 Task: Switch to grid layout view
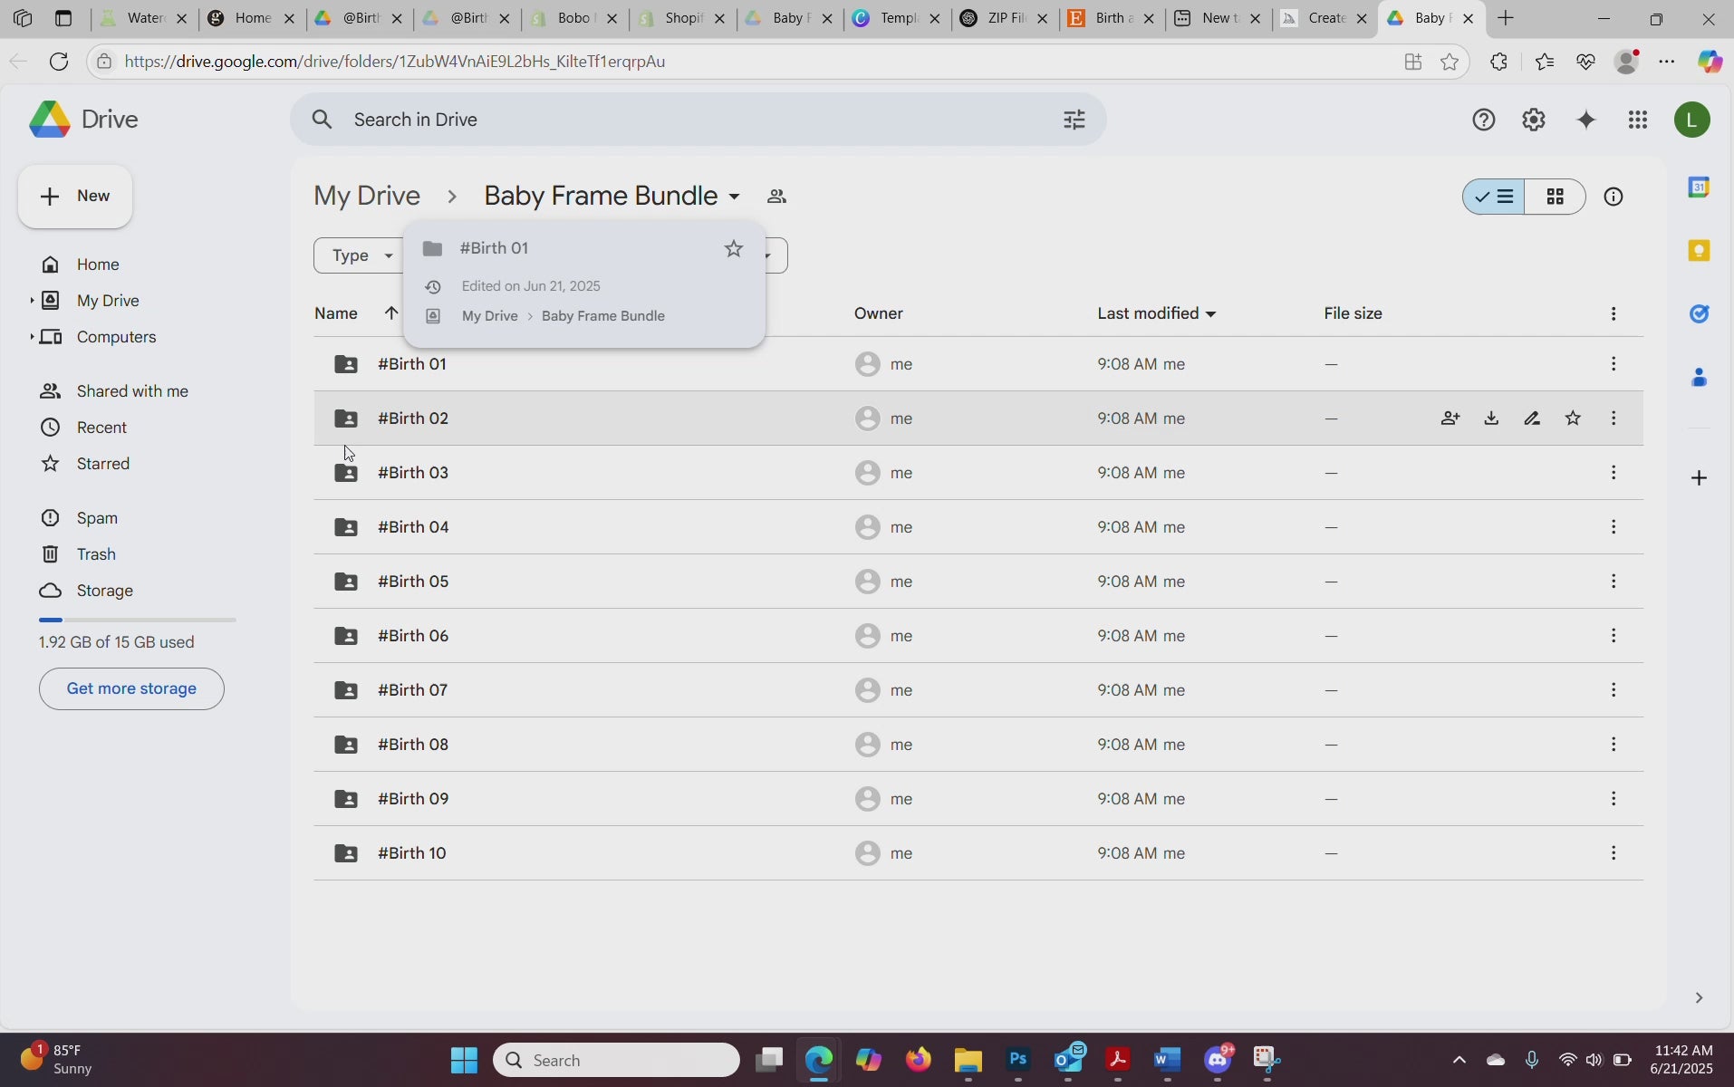[x=1555, y=197]
